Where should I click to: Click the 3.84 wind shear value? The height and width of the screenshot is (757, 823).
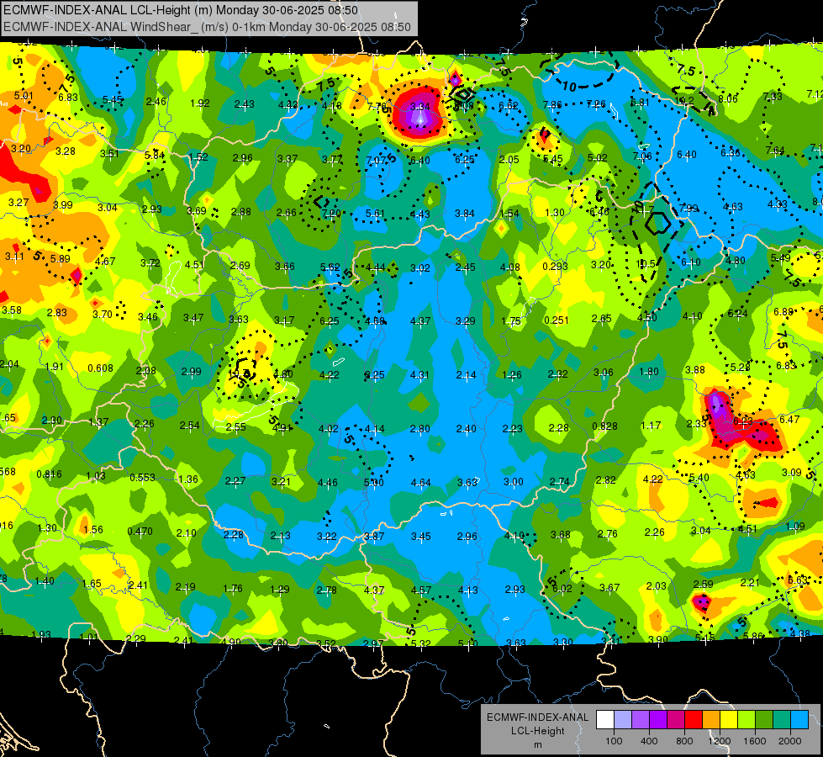(x=465, y=214)
